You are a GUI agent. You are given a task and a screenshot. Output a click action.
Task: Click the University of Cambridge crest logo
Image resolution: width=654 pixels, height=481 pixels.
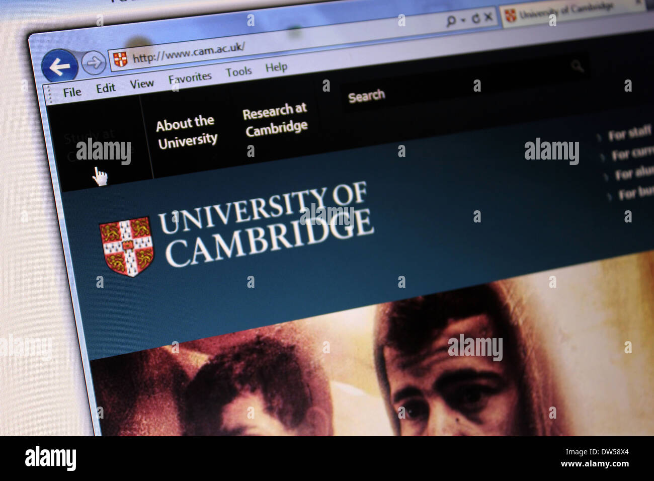(126, 246)
